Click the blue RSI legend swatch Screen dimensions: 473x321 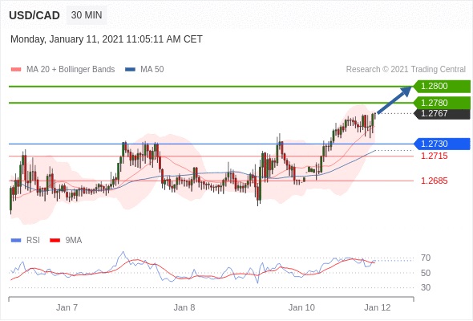point(16,241)
